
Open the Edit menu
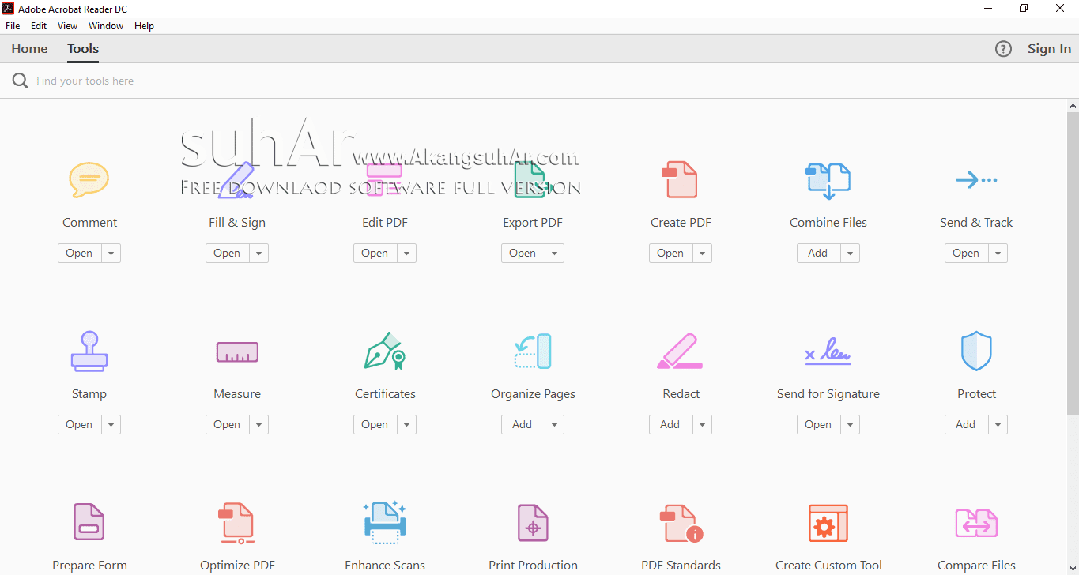pyautogui.click(x=39, y=26)
